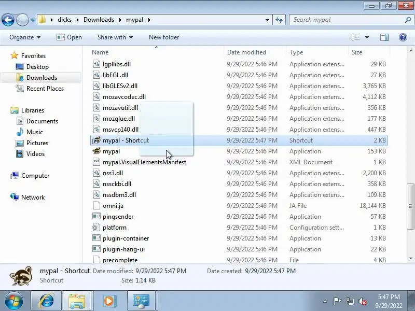Expand the view options dropdown arrow
This screenshot has height=311, width=415.
[x=367, y=37]
